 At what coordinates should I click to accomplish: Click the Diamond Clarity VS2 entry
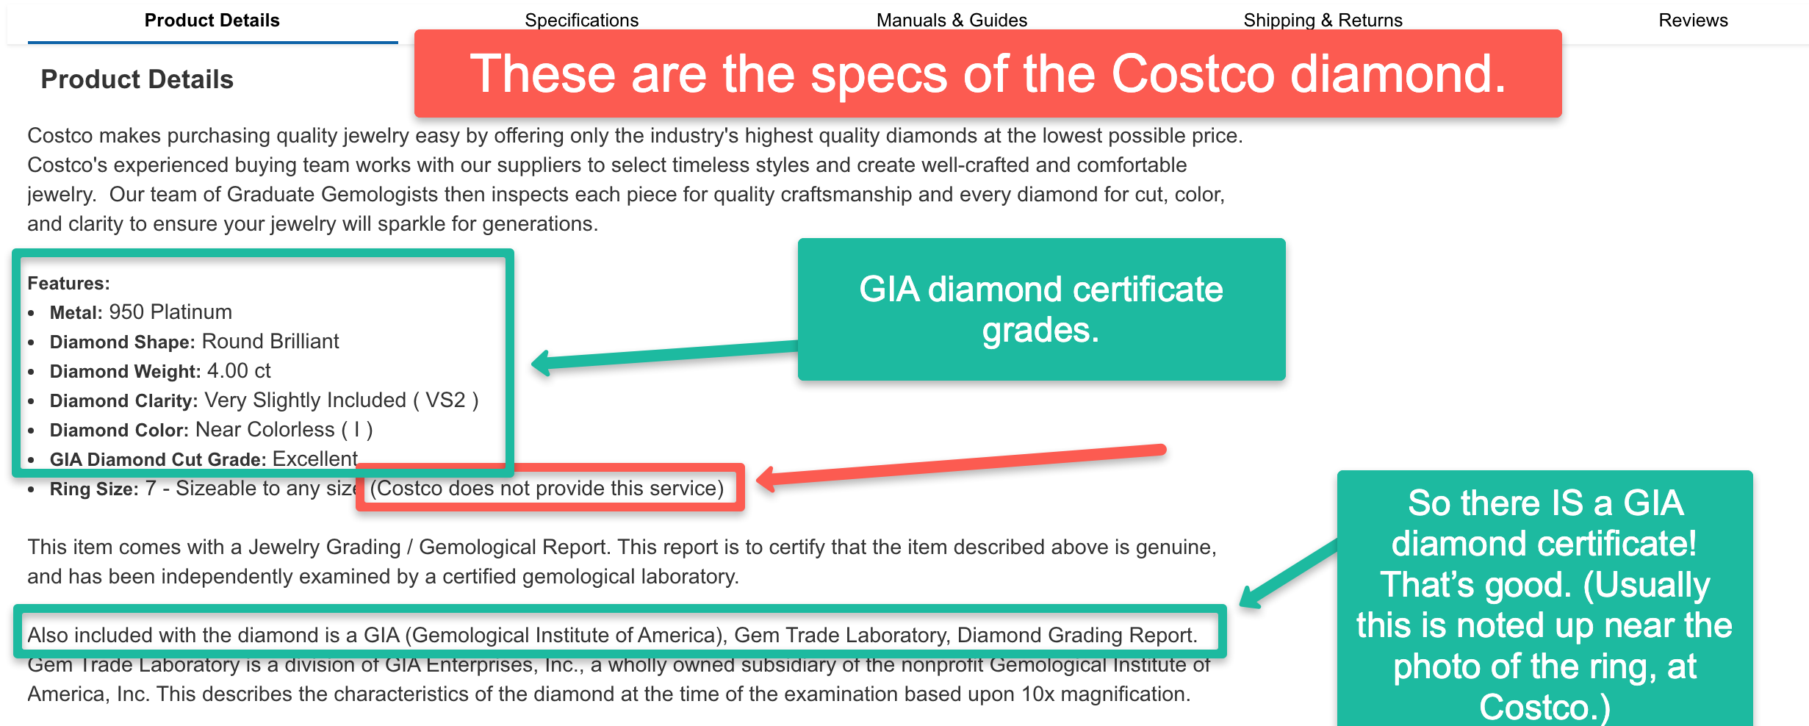264,400
